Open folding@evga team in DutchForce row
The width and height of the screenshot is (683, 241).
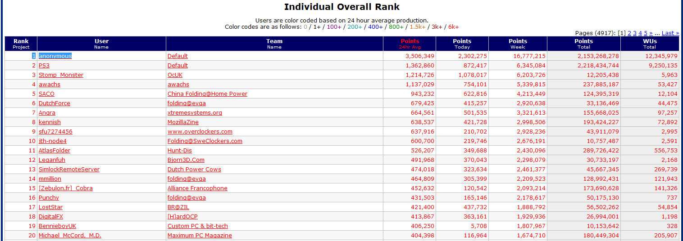(x=187, y=103)
